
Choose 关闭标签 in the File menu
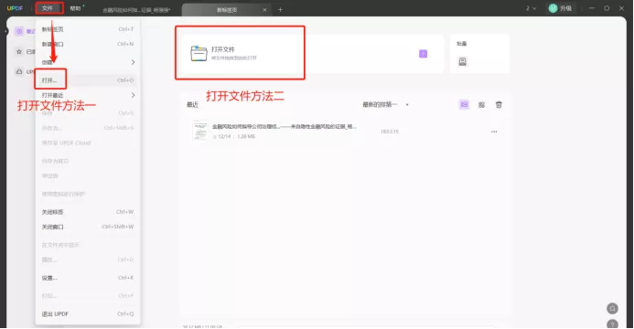coord(87,212)
